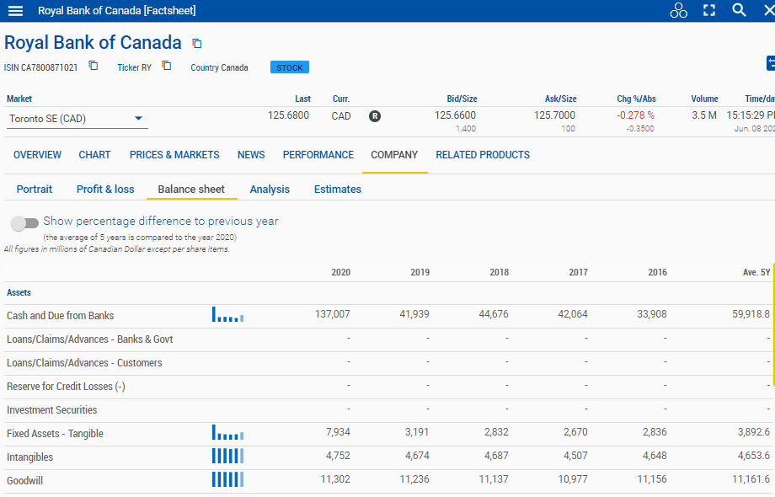The image size is (775, 497).
Task: Copy company name icon beside Royal Bank of Canada
Action: point(197,44)
